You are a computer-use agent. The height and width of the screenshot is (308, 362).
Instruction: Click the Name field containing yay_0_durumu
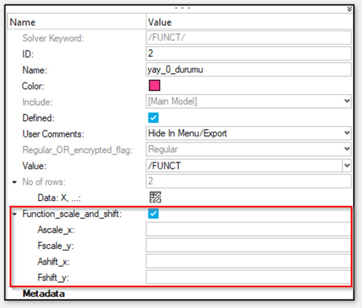(249, 69)
